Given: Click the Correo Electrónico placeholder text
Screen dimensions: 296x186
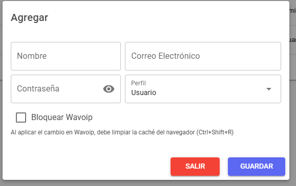Looking at the screenshot, I should tap(165, 56).
